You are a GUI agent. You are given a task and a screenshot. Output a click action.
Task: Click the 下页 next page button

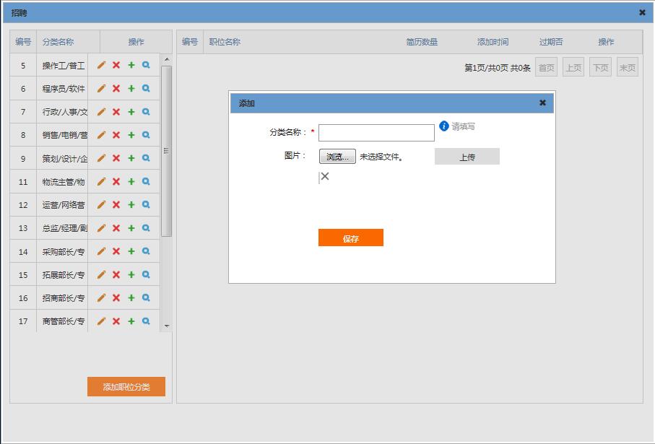(x=600, y=68)
